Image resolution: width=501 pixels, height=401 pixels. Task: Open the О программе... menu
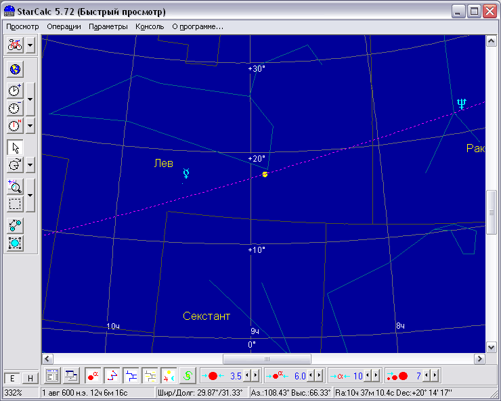[x=198, y=27]
